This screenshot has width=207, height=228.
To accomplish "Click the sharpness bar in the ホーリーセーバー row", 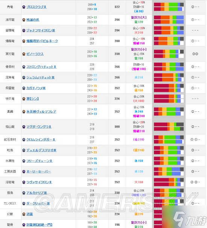I will pos(169,172).
